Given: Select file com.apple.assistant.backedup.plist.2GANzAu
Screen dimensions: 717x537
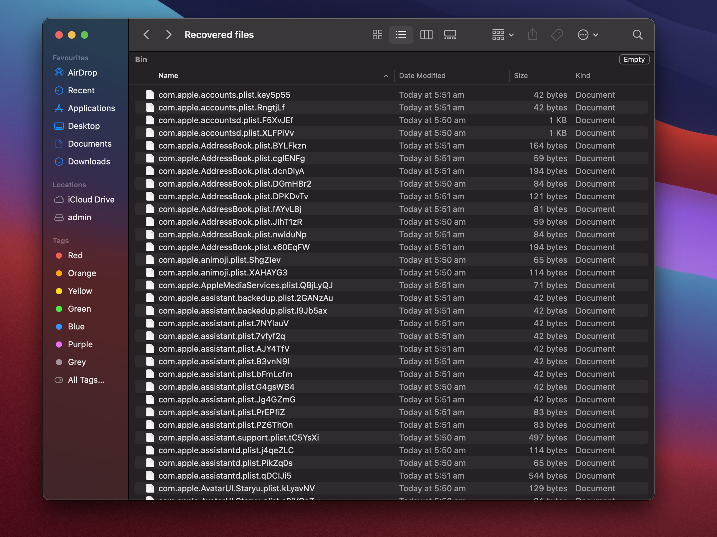Looking at the screenshot, I should click(x=391, y=298).
